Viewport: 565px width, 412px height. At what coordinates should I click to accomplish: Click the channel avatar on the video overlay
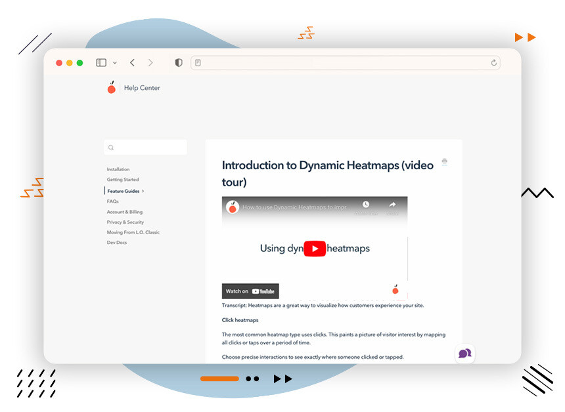[233, 205]
